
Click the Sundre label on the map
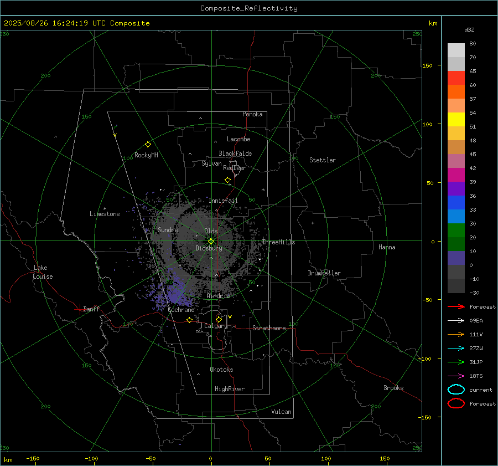[x=168, y=230]
